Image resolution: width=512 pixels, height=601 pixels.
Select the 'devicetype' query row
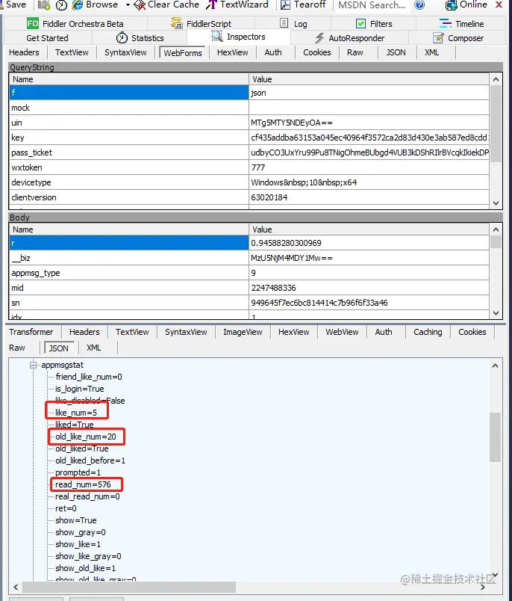(249, 182)
